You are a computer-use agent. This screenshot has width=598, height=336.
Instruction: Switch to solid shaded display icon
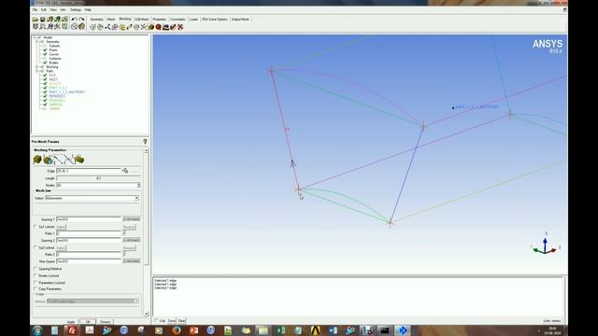coord(81,26)
